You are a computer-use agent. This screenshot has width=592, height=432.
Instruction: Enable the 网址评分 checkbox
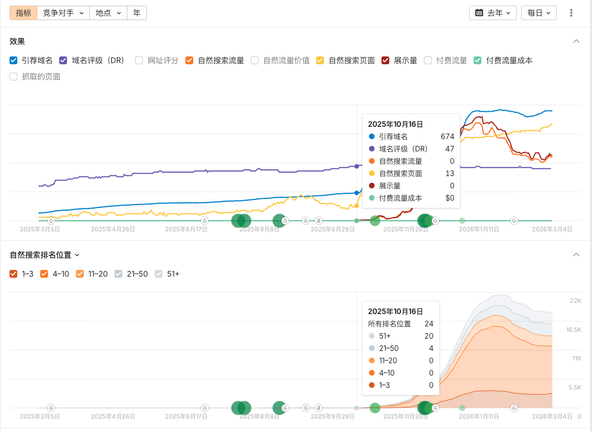pyautogui.click(x=139, y=60)
